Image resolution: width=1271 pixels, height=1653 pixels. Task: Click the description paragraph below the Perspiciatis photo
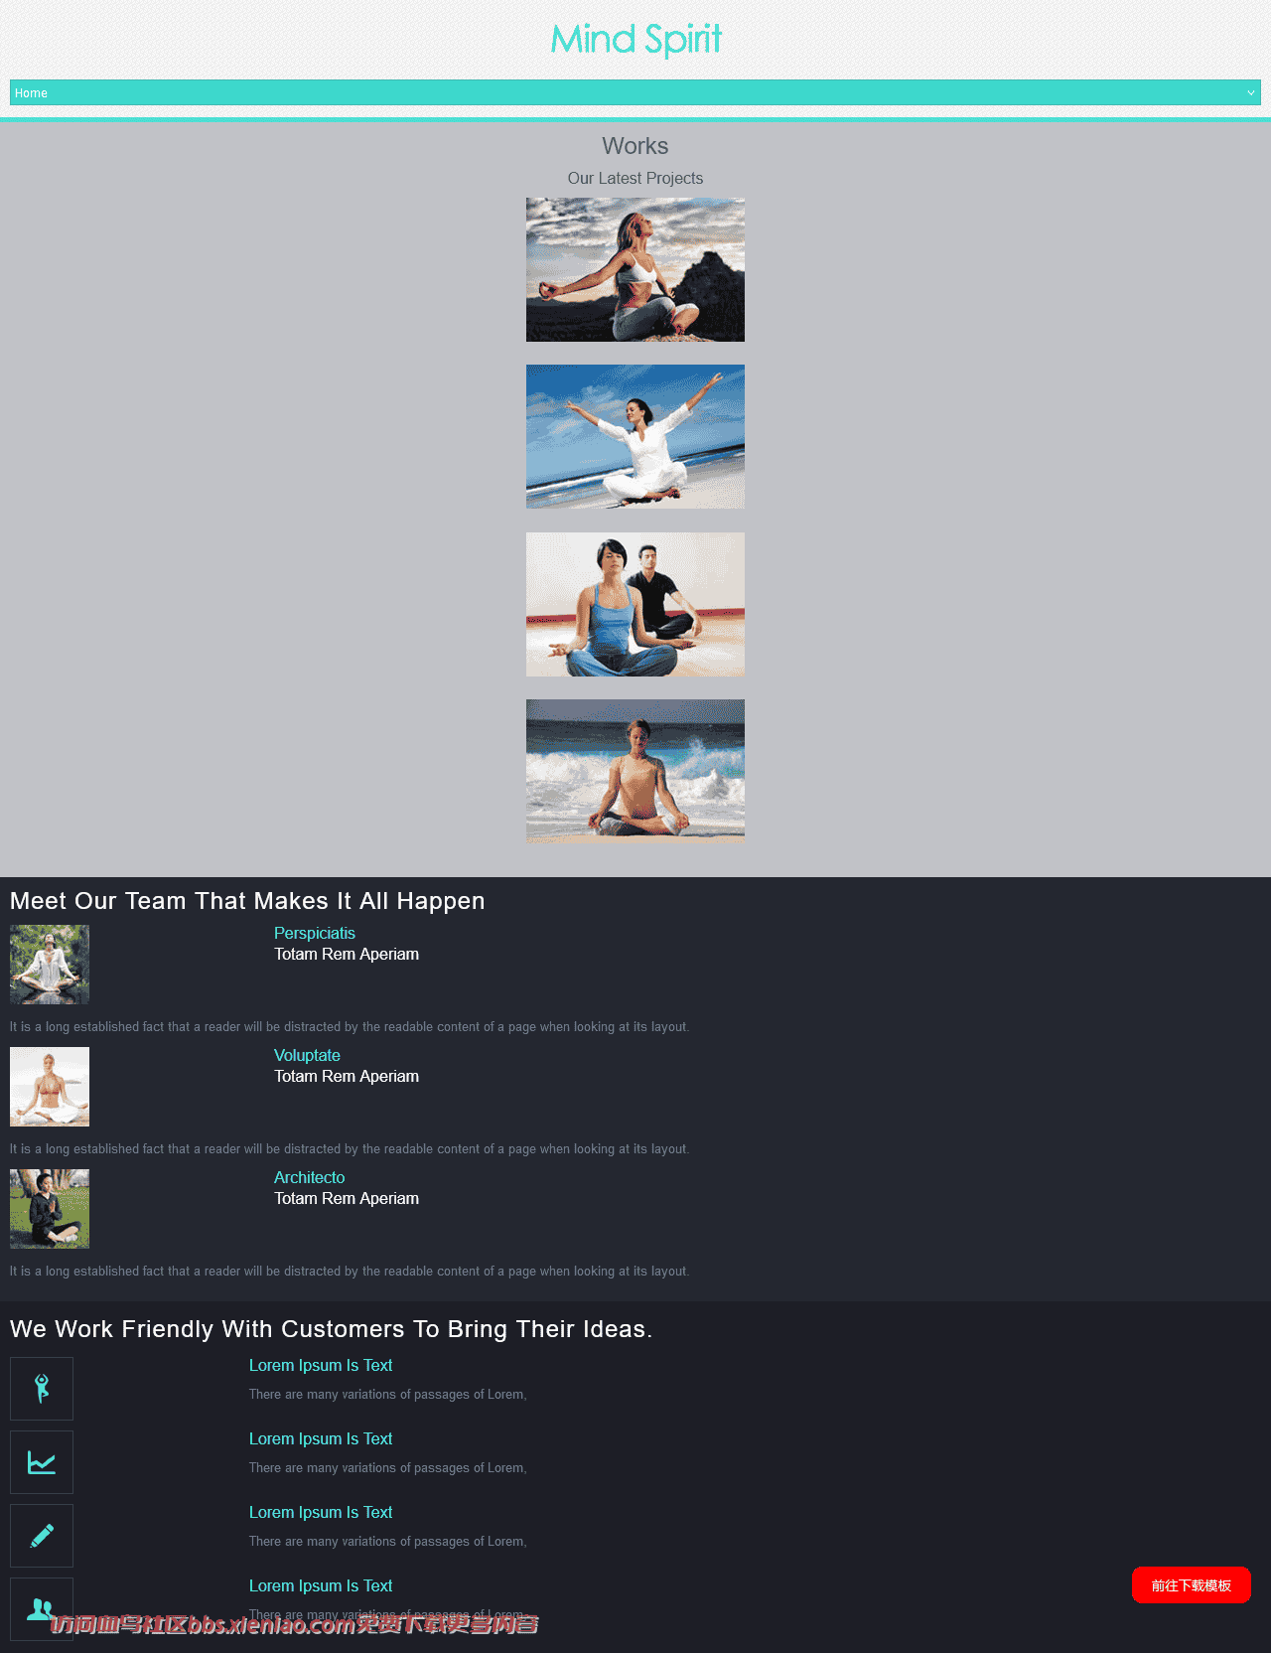pyautogui.click(x=350, y=1026)
